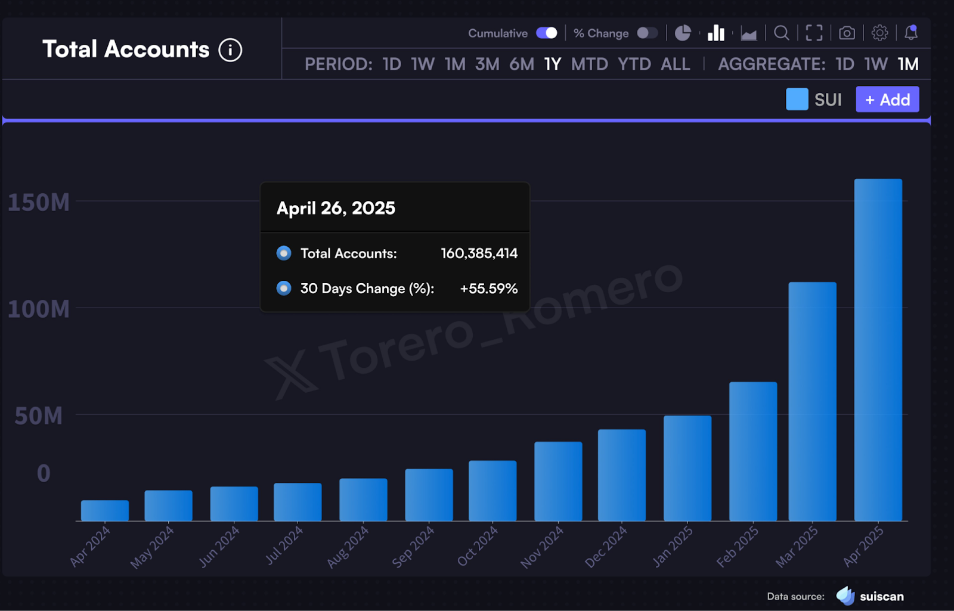This screenshot has height=611, width=954.
Task: Click the 160,385,414 tooltip value
Action: pos(479,253)
